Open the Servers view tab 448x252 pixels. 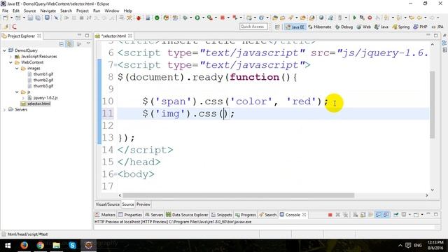pos(154,215)
